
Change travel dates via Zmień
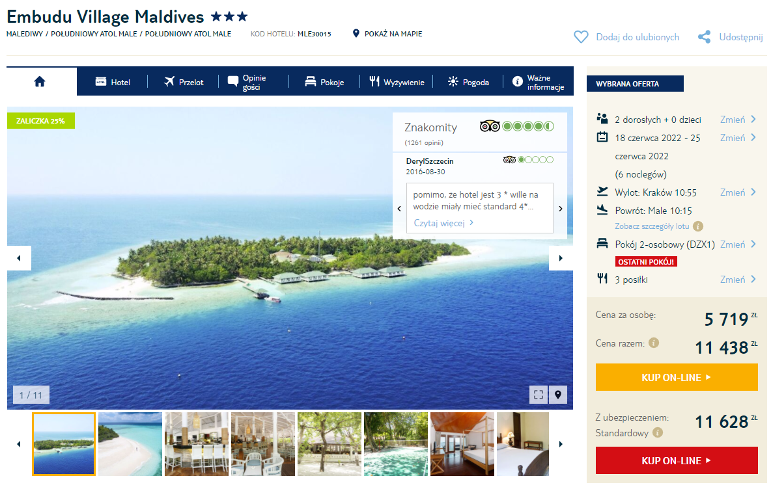pyautogui.click(x=738, y=138)
